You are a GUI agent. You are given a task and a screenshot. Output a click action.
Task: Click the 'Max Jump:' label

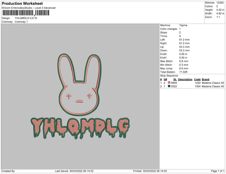pos(166,68)
